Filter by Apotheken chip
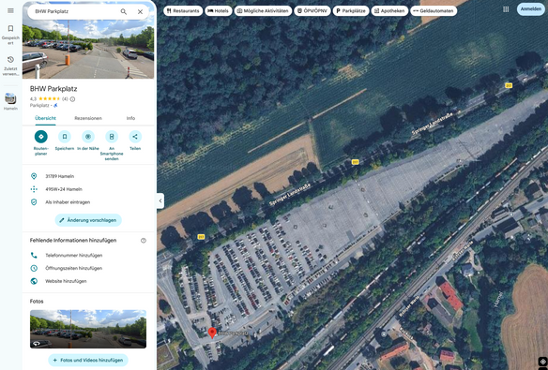The height and width of the screenshot is (370, 548). (x=389, y=11)
